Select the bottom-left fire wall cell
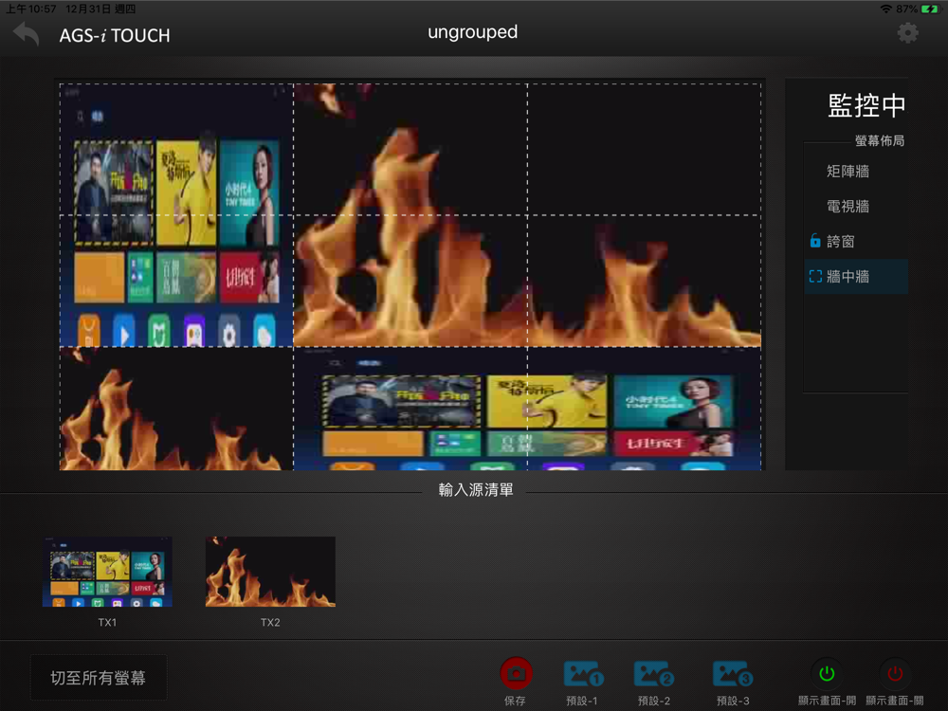948x711 pixels. [176, 409]
